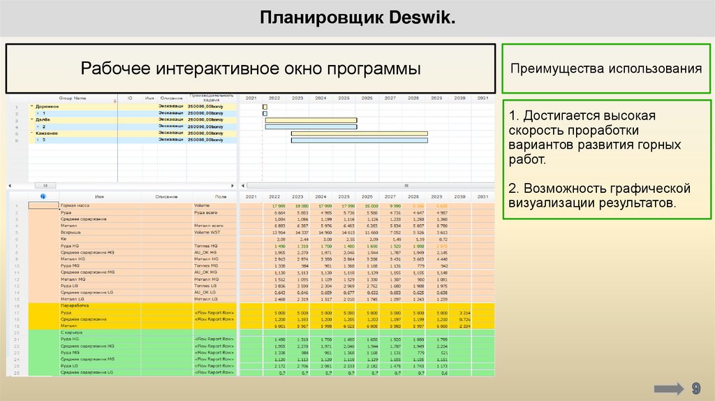715x401 pixels.
Task: Select the Металл LG name cell
Action: pyautogui.click(x=100, y=299)
